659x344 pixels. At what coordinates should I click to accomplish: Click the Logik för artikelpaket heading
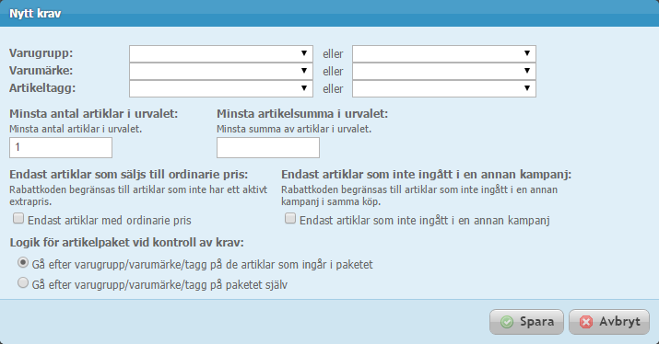click(127, 243)
